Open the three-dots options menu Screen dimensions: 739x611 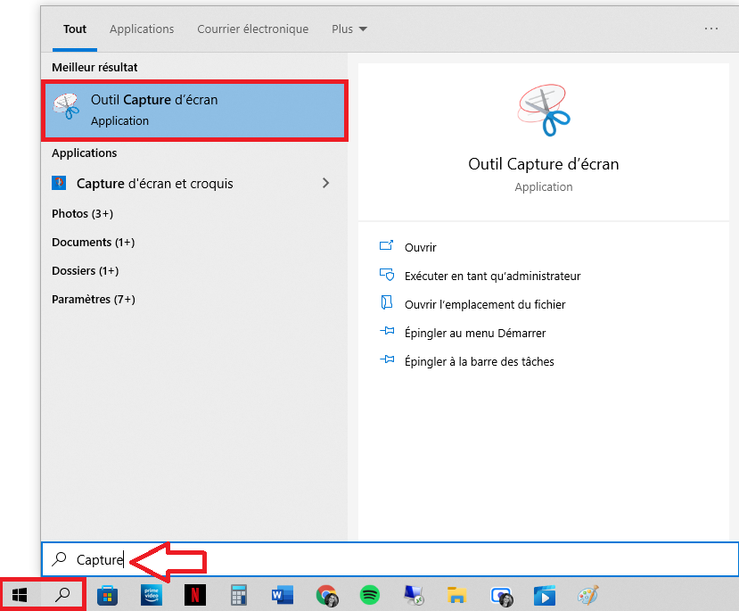pyautogui.click(x=710, y=29)
